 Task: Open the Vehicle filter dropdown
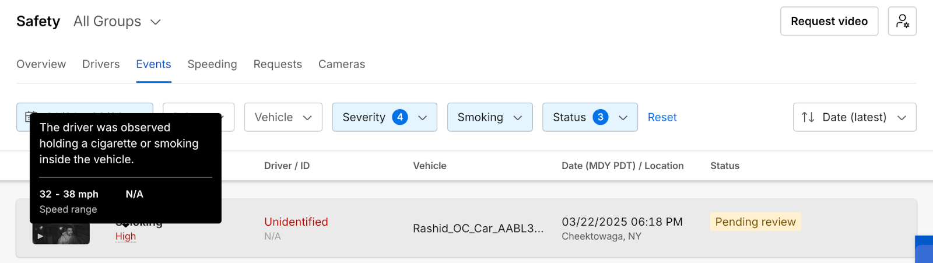(283, 117)
